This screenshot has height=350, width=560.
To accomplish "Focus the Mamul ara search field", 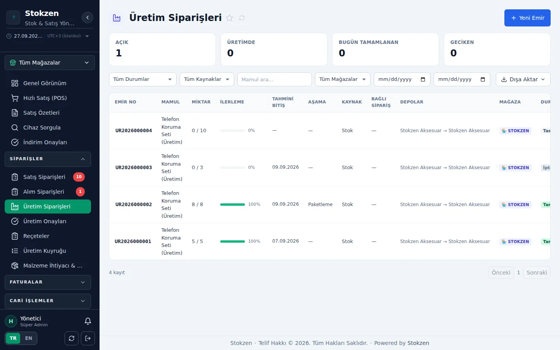I will click(x=275, y=79).
